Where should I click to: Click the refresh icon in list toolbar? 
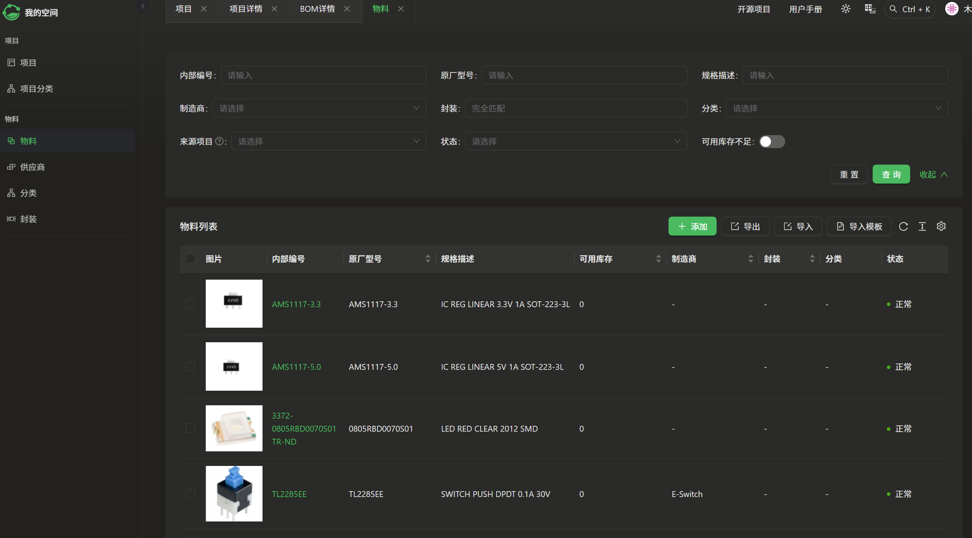903,226
